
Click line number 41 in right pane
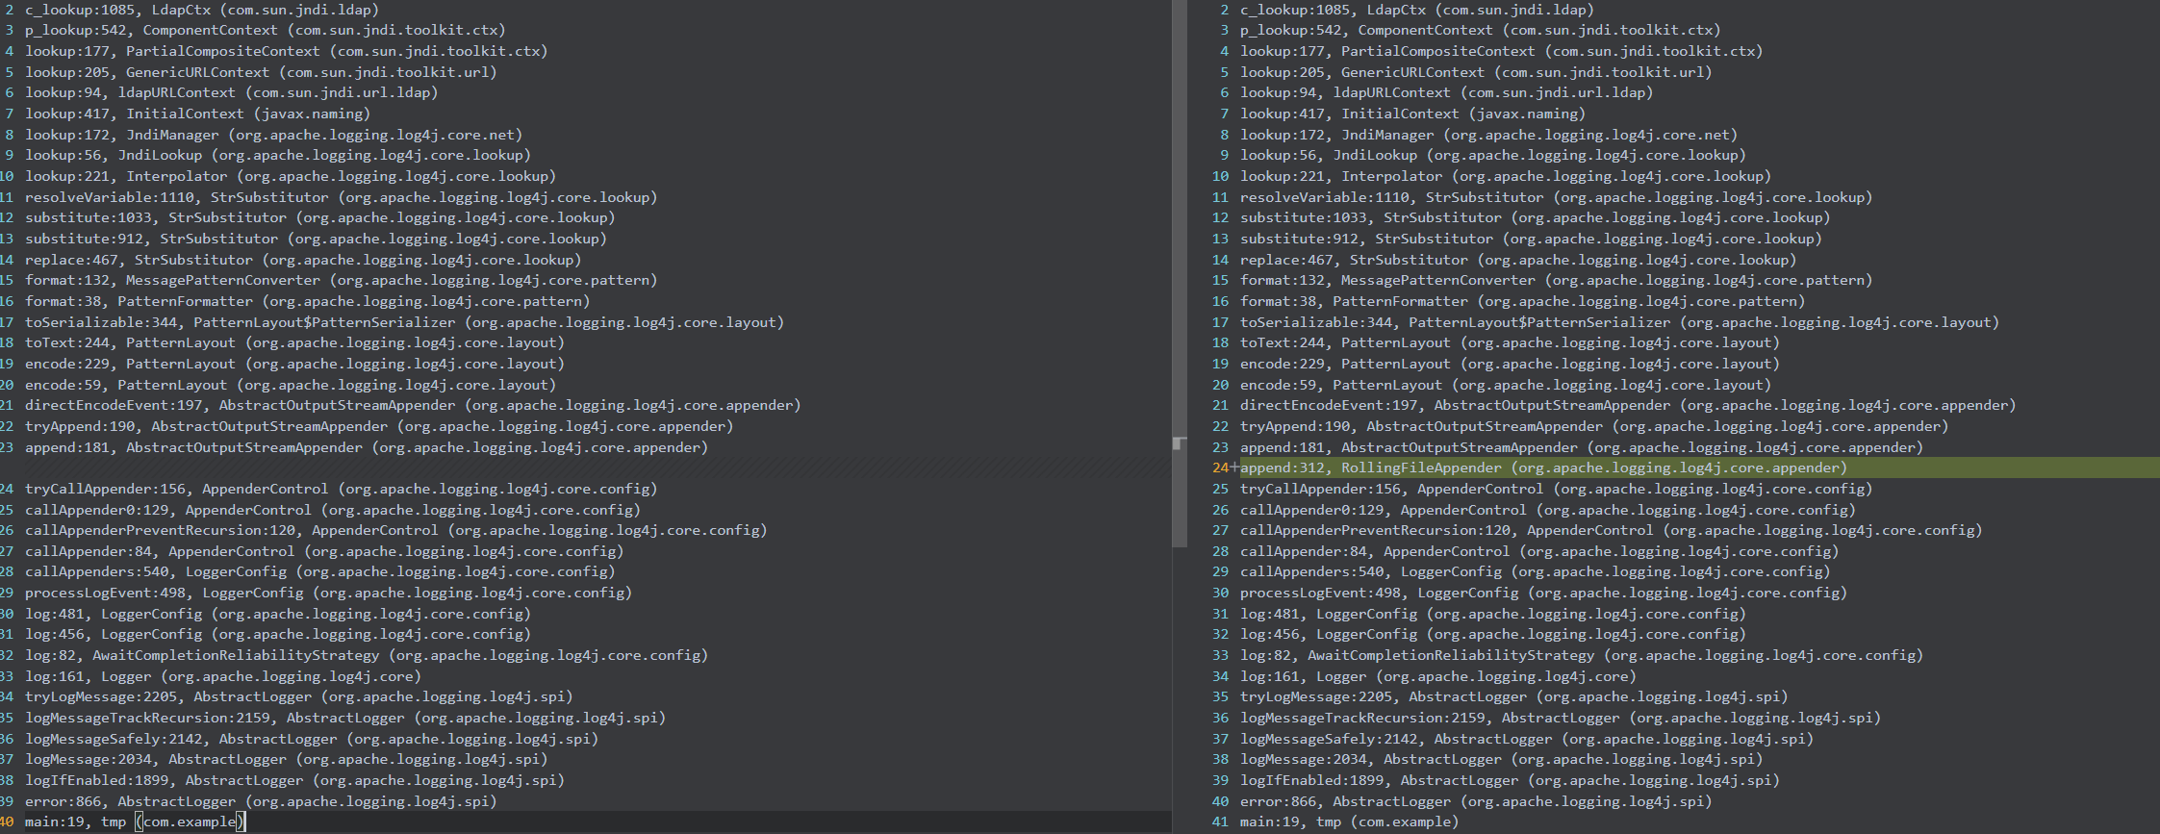click(x=1220, y=821)
